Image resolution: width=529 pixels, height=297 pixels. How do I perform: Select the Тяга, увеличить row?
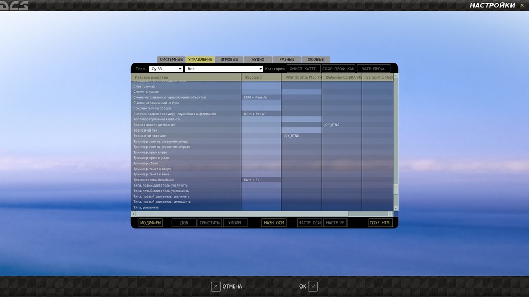(186, 207)
